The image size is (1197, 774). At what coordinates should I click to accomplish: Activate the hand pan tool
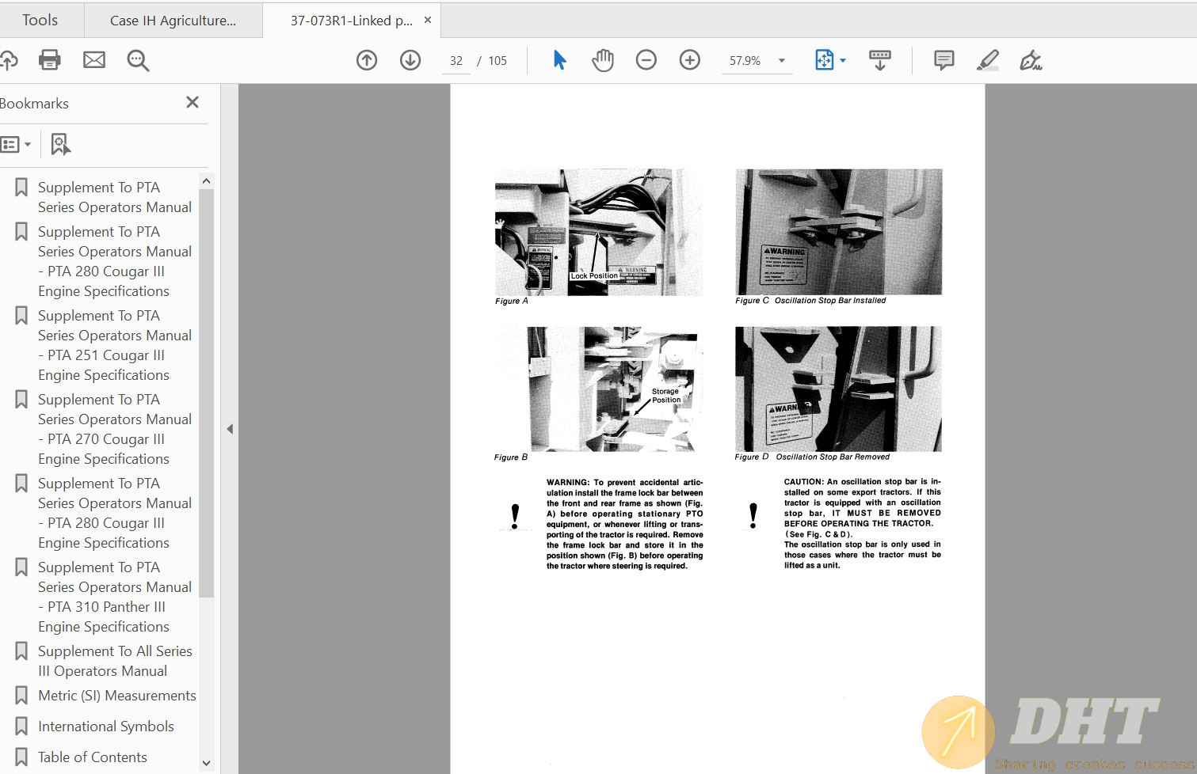603,60
